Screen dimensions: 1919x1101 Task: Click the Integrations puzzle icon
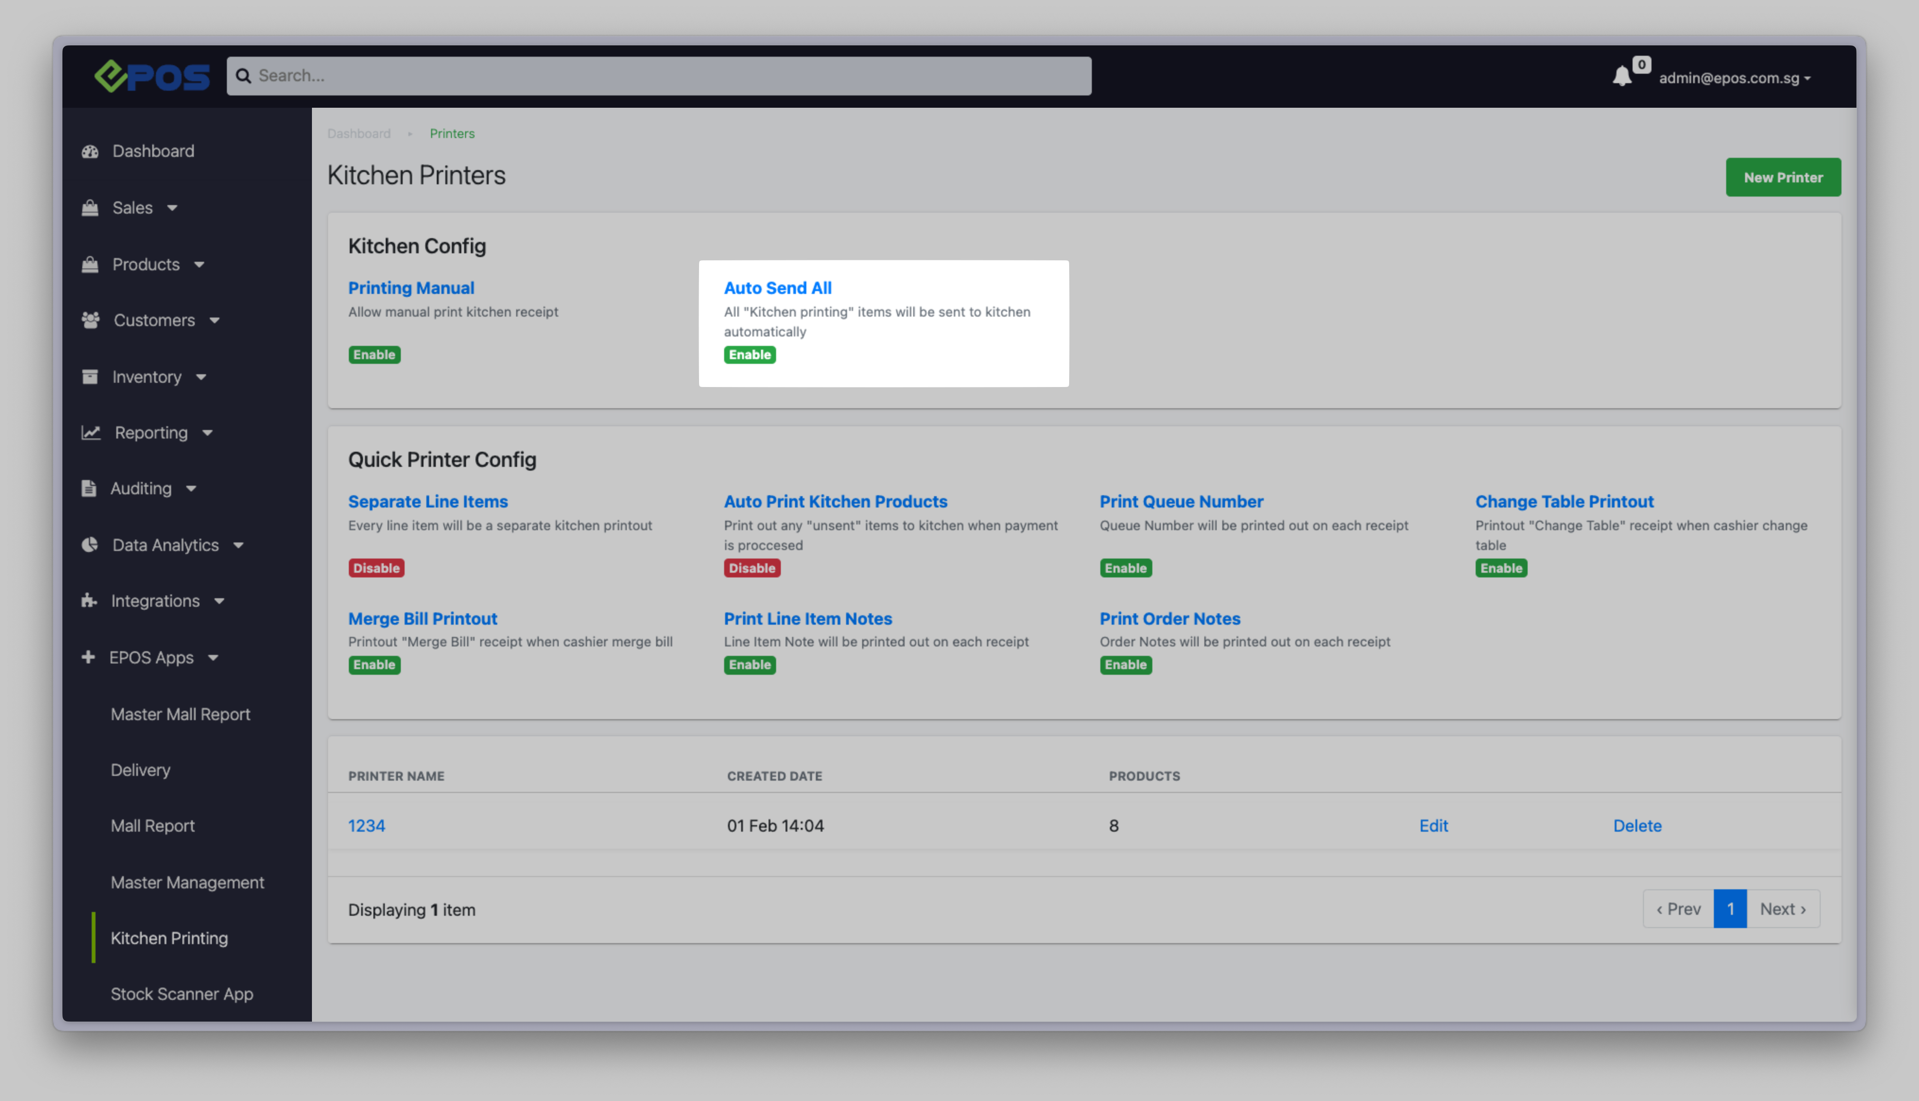[89, 601]
